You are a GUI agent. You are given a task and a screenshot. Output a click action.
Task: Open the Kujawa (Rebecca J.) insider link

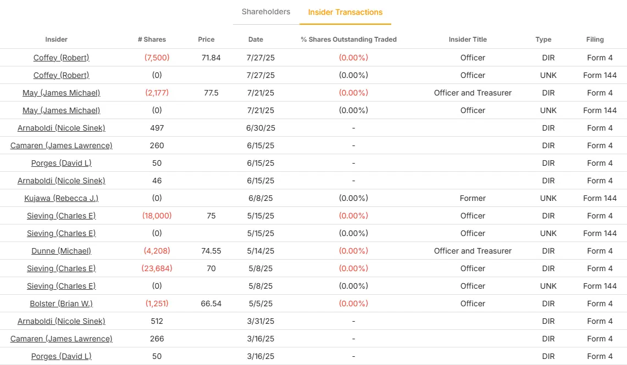[62, 198]
